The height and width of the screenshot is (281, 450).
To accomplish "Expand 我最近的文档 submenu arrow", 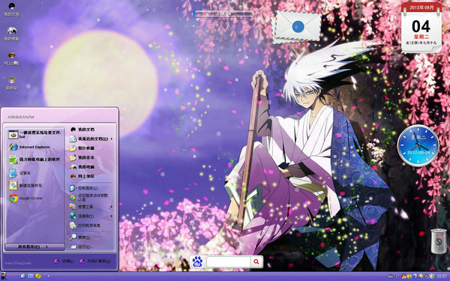I will tap(111, 139).
